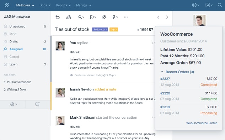This screenshot has height=140, width=225.
Task: Click the search magnifier icon
Action: [x=220, y=5]
